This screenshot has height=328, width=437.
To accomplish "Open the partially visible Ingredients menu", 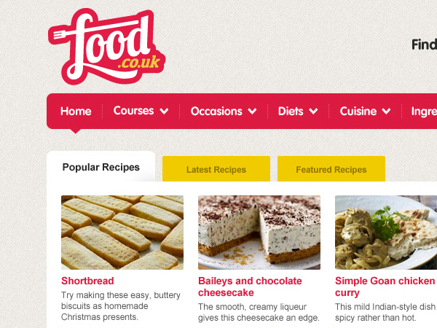I will tap(424, 112).
